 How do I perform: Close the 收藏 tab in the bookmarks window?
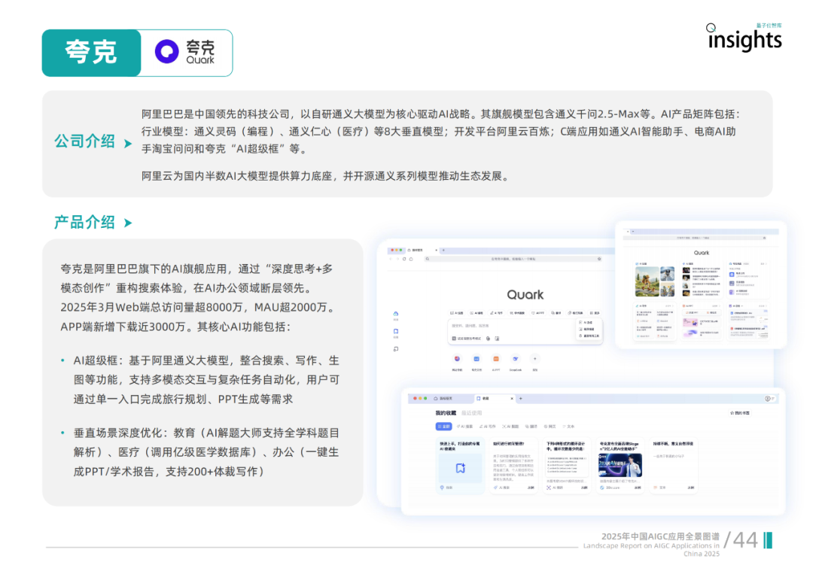(512, 399)
